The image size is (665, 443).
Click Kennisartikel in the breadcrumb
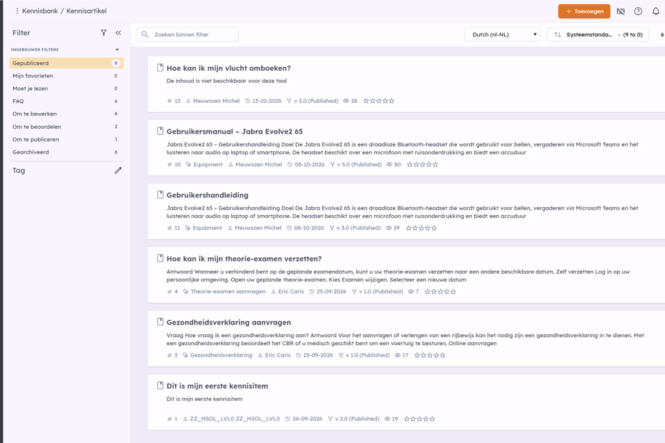pos(87,11)
